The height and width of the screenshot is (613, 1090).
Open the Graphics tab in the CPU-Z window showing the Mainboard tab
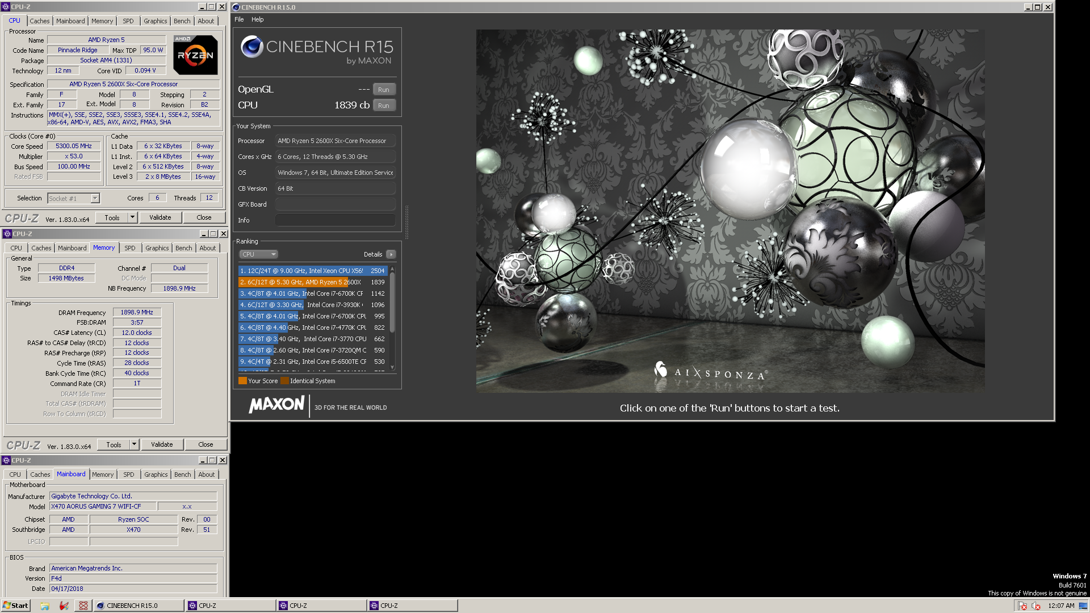click(x=156, y=475)
